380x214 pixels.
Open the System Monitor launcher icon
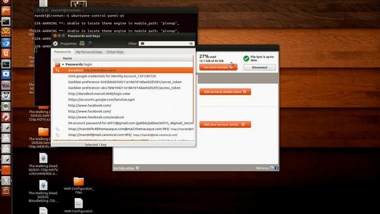6,64
